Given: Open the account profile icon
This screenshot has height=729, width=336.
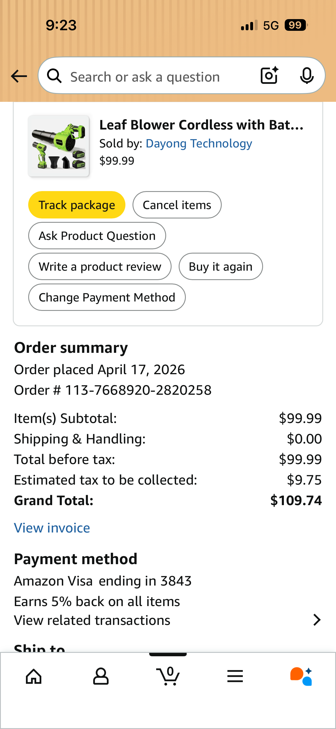Looking at the screenshot, I should click(101, 676).
